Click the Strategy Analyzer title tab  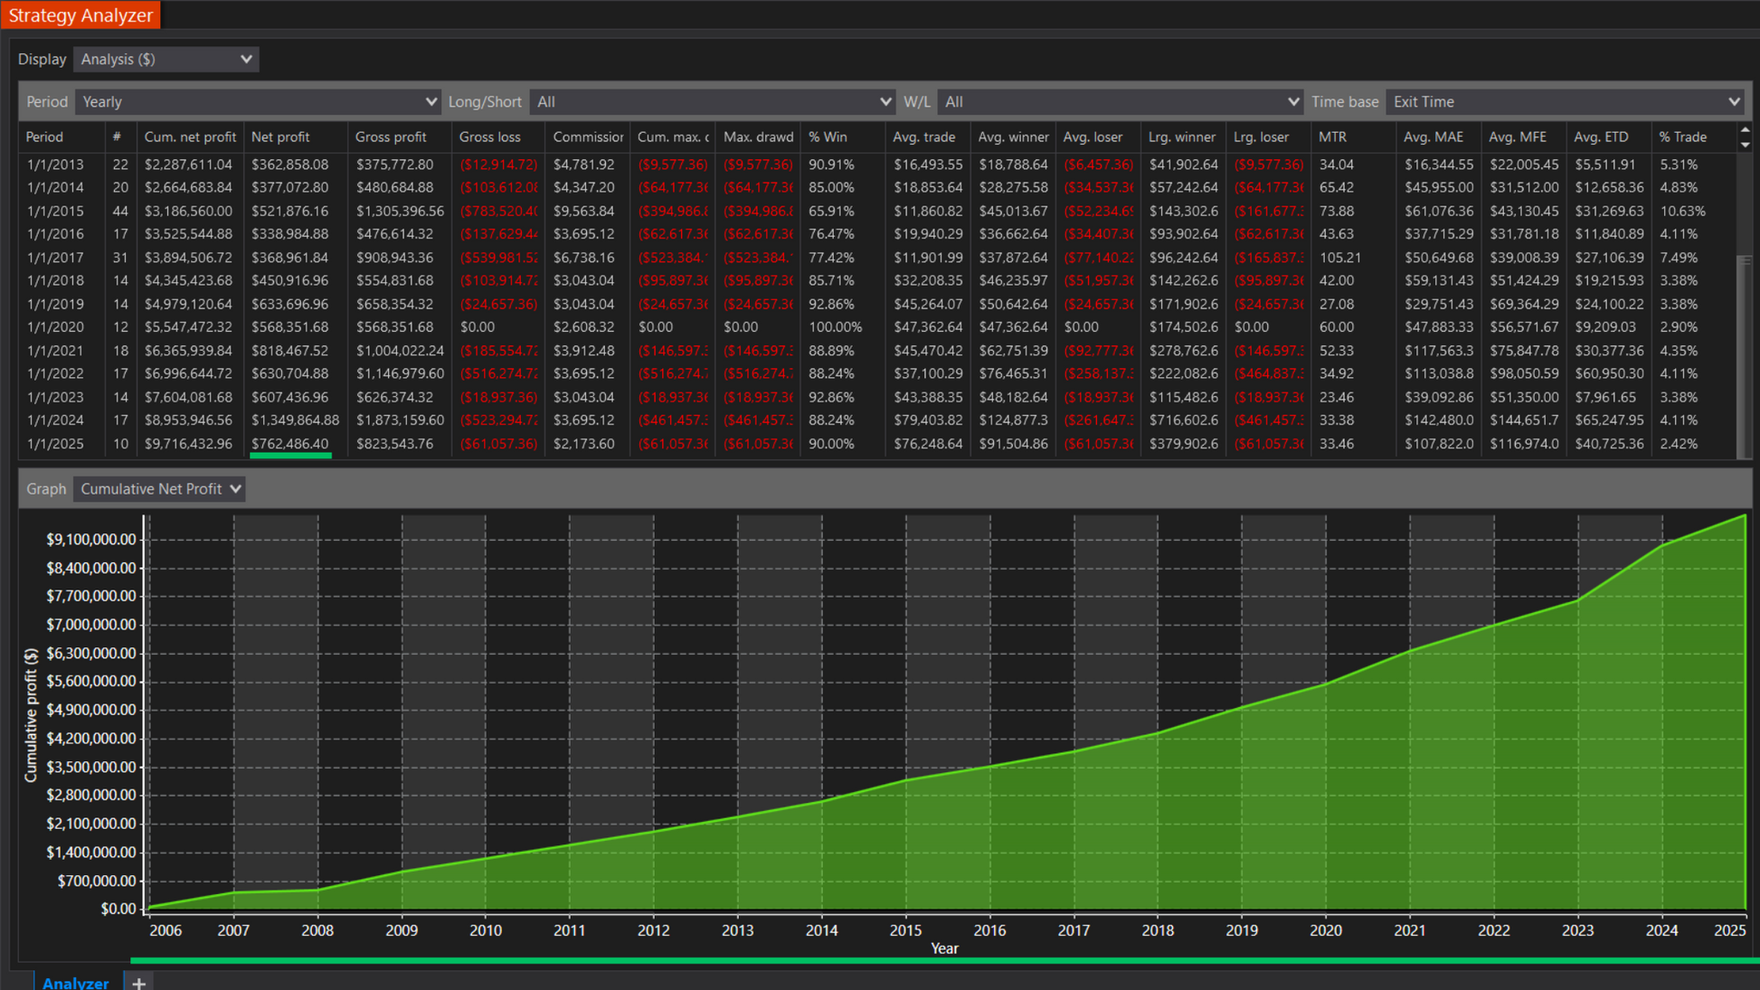click(80, 15)
